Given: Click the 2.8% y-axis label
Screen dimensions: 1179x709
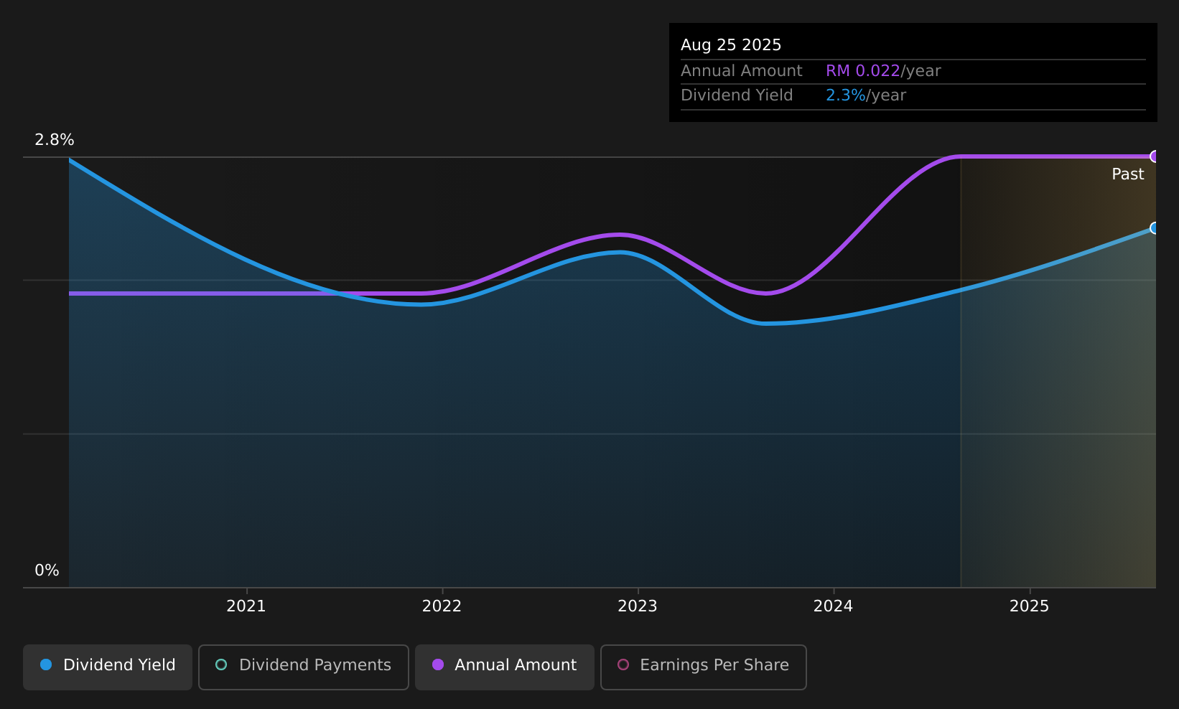Looking at the screenshot, I should (x=55, y=140).
